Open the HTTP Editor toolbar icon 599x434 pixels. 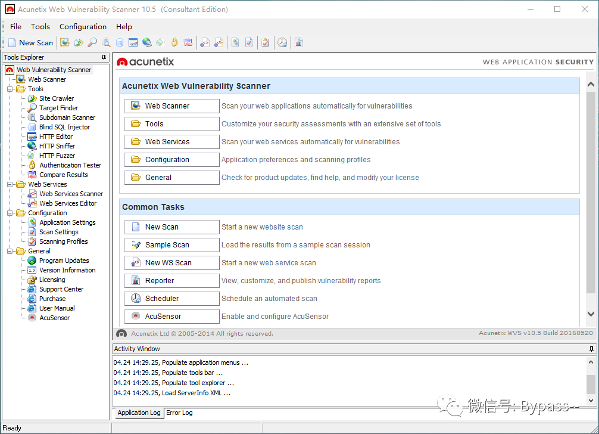133,42
